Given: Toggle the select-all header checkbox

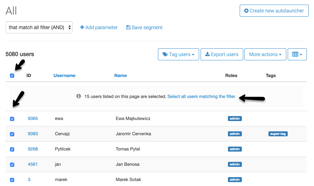Looking at the screenshot, I should tap(12, 76).
